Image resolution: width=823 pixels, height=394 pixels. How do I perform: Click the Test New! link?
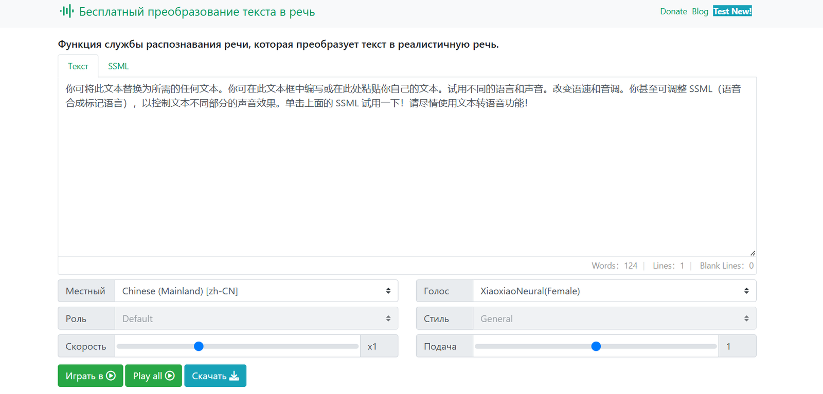click(732, 11)
